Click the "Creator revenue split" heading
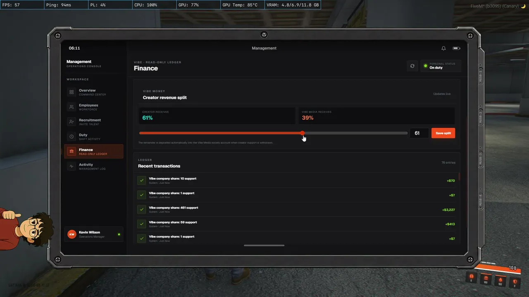This screenshot has width=529, height=297. pyautogui.click(x=165, y=98)
